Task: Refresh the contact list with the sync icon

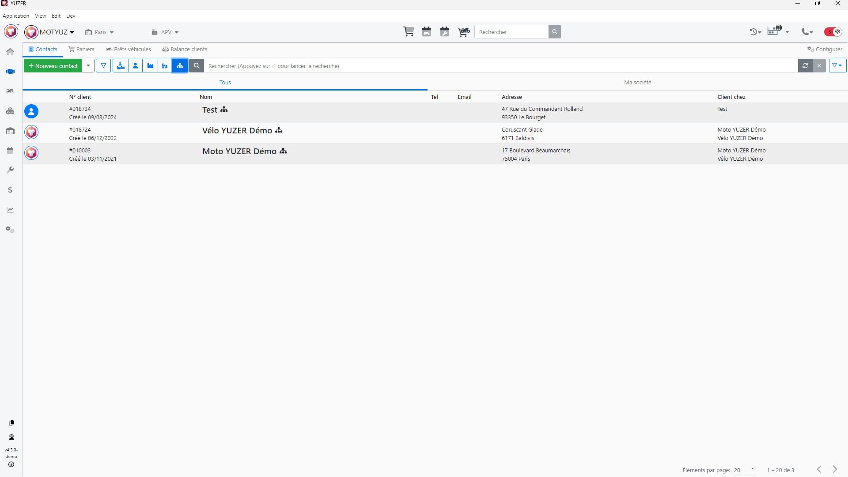Action: coord(805,66)
